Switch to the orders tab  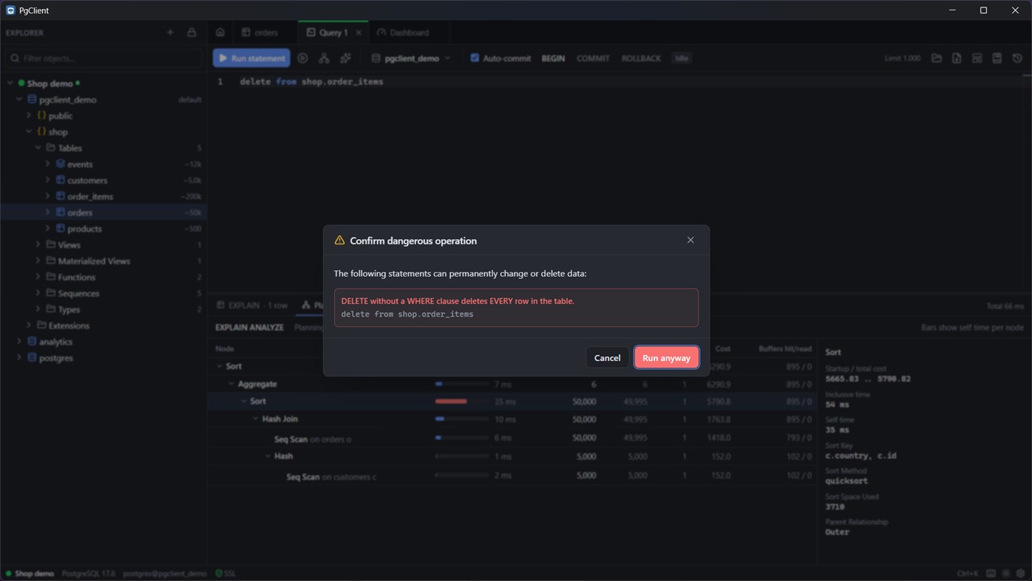[260, 32]
